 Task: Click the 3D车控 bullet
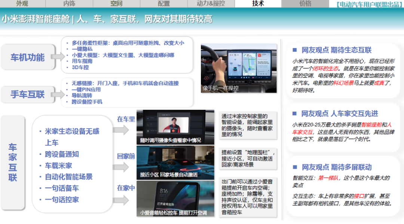click(x=80, y=67)
